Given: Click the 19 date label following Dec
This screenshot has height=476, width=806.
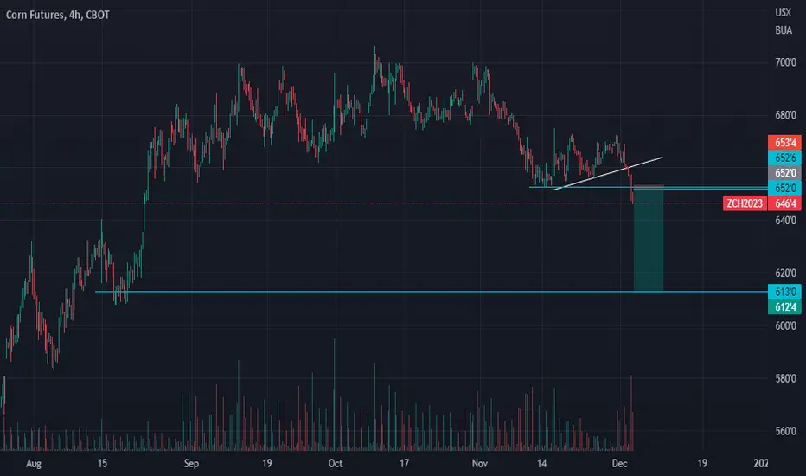Looking at the screenshot, I should pyautogui.click(x=702, y=464).
